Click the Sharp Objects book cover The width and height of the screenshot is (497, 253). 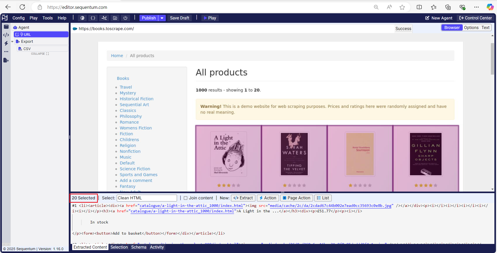click(426, 154)
